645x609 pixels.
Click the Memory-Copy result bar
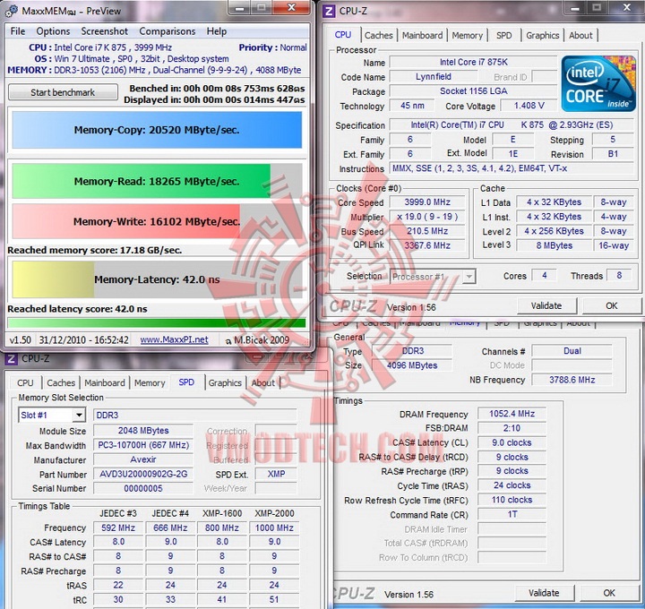point(157,130)
